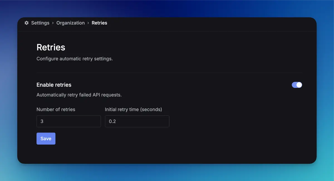Disable the Enable retries toggle switch
This screenshot has width=334, height=181.
(x=297, y=85)
